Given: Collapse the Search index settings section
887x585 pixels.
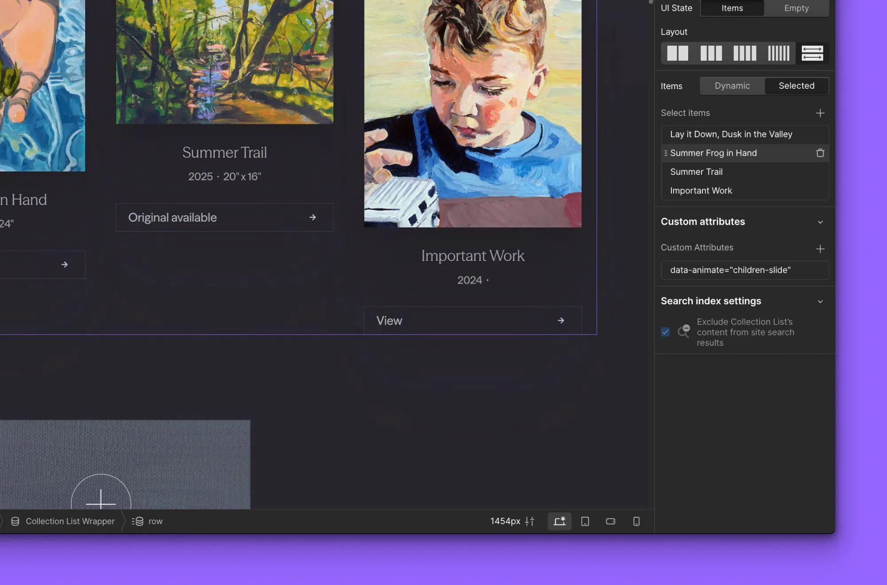Looking at the screenshot, I should pyautogui.click(x=820, y=302).
